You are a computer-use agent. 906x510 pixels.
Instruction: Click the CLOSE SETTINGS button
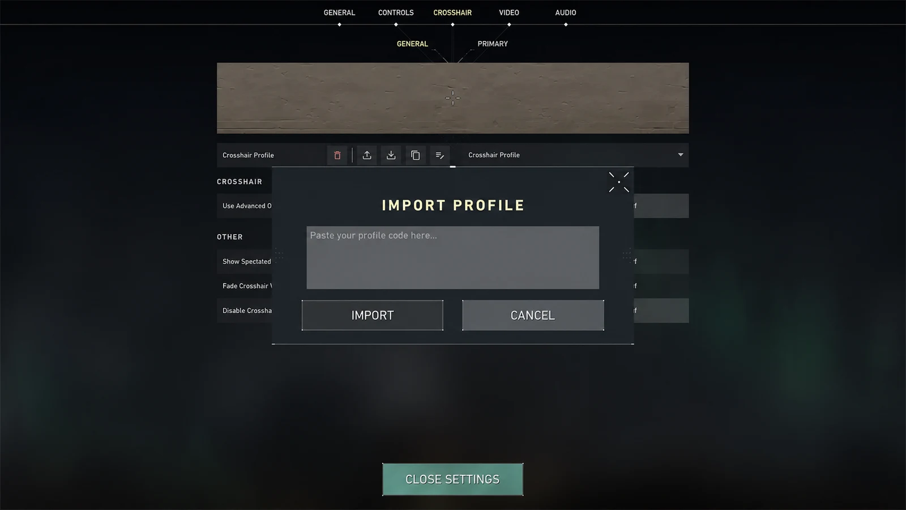tap(452, 479)
